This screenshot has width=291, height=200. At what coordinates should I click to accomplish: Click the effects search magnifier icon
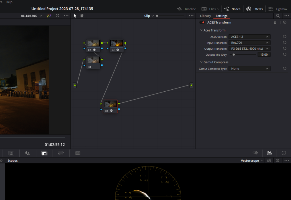point(278,16)
